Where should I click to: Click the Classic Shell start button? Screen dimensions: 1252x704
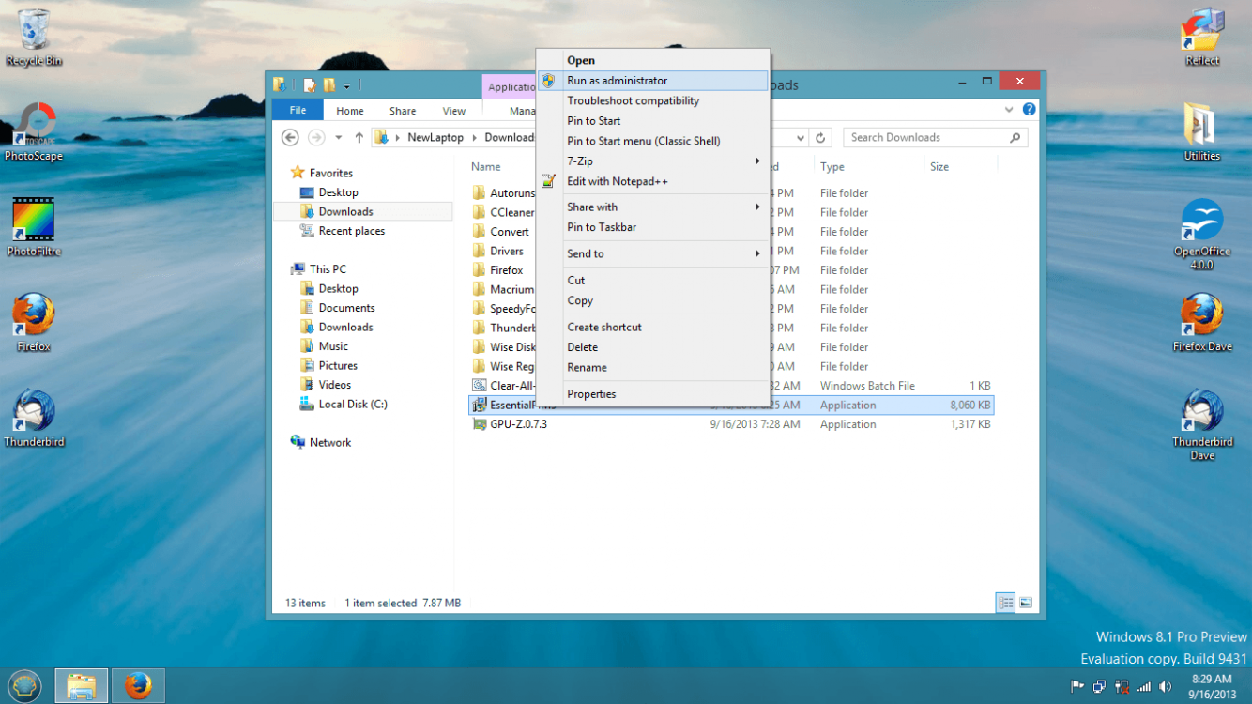pos(25,686)
